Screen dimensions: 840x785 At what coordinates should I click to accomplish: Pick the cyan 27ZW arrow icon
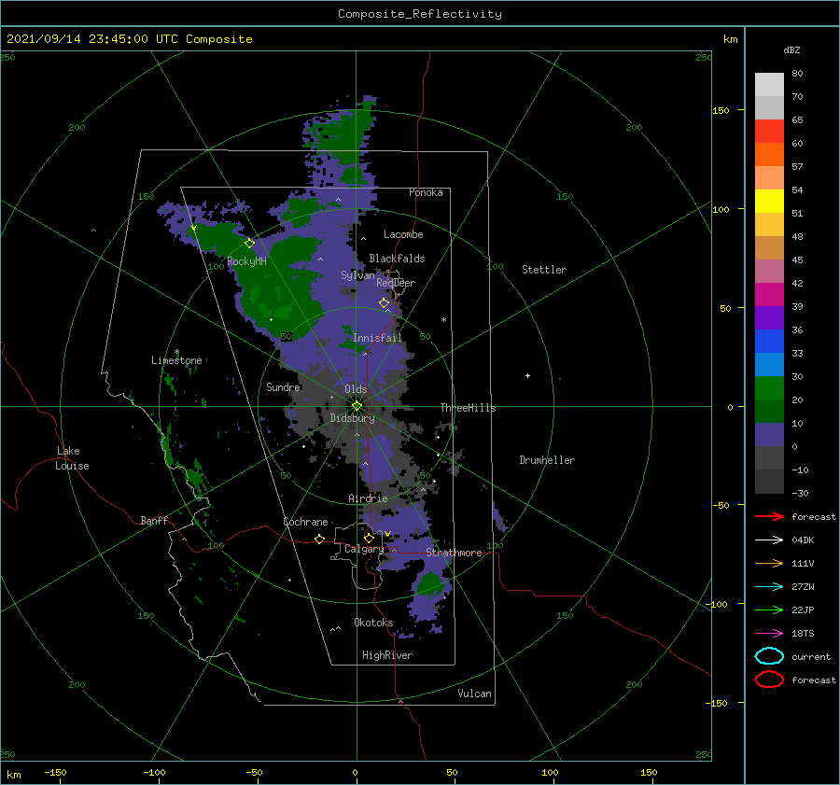pos(769,587)
